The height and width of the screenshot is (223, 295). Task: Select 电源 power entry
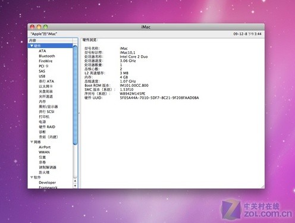click(42, 122)
